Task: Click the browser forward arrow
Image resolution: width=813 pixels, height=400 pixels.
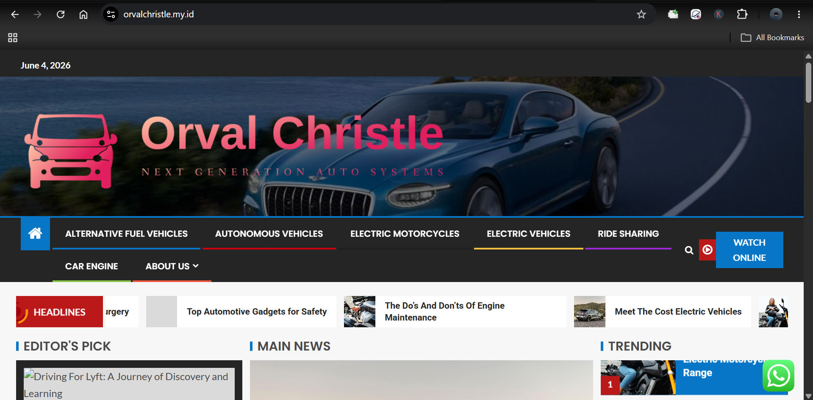Action: [38, 14]
